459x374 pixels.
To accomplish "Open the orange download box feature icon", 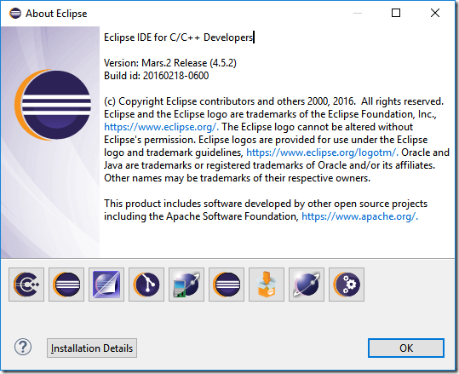I will (267, 285).
